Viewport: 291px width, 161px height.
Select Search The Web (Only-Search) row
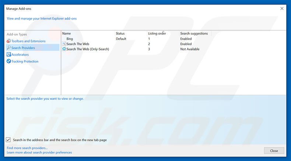pyautogui.click(x=136, y=49)
